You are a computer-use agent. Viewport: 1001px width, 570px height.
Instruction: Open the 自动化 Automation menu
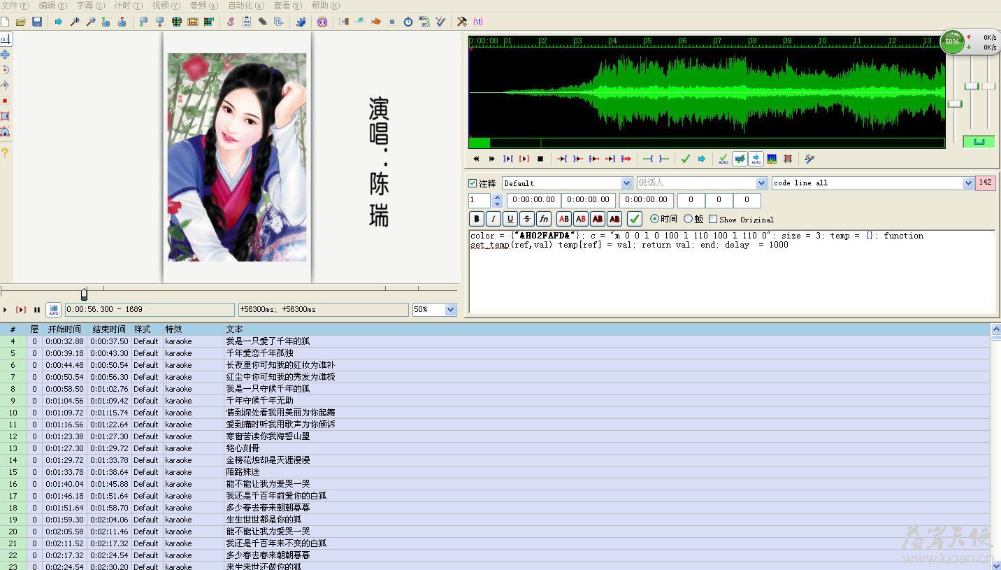click(247, 6)
